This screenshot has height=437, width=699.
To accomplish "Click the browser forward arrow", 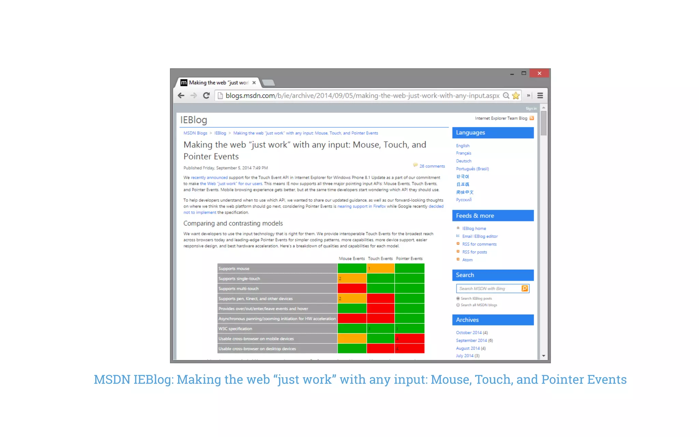I will pyautogui.click(x=194, y=96).
